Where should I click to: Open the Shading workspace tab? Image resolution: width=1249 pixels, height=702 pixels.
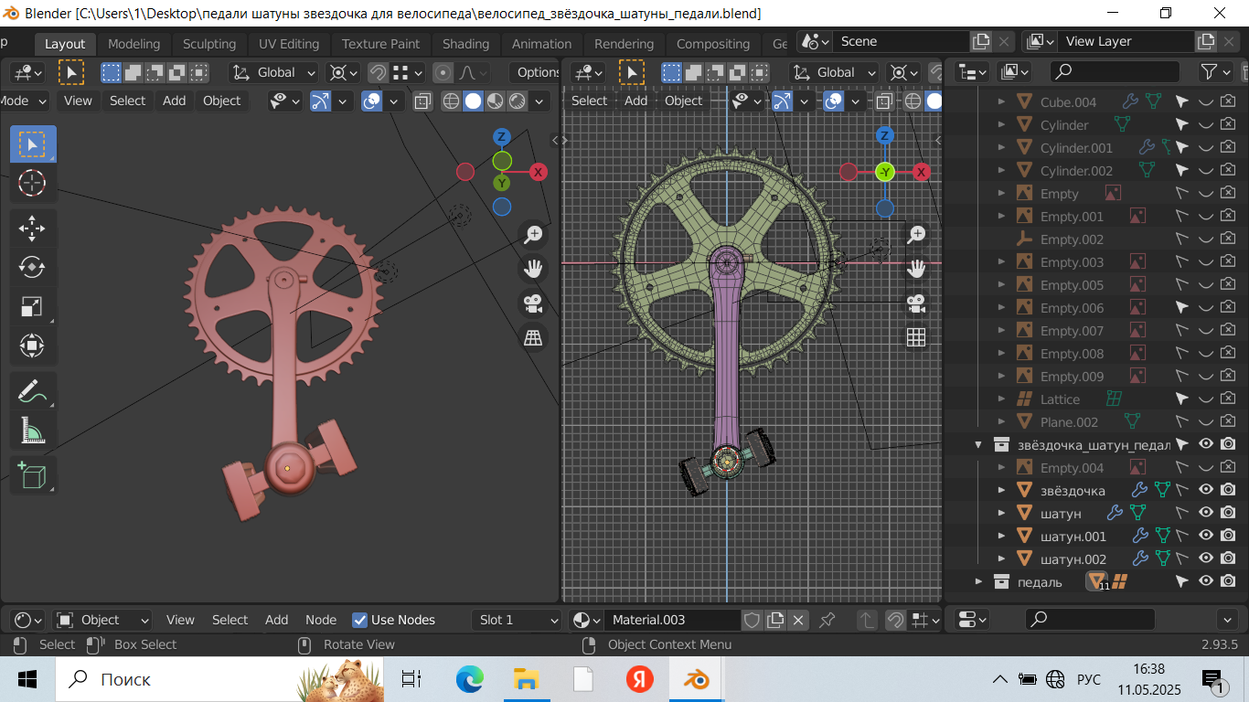[x=465, y=44]
